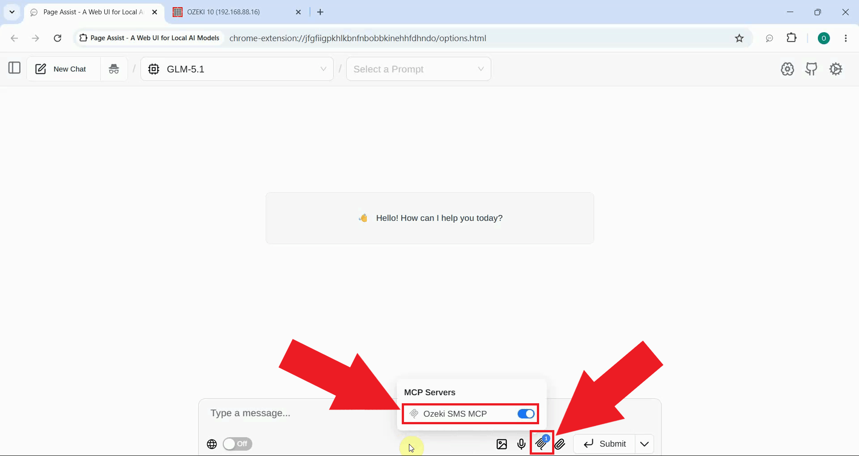Close the Page Assist tab
The image size is (859, 456).
coord(155,12)
